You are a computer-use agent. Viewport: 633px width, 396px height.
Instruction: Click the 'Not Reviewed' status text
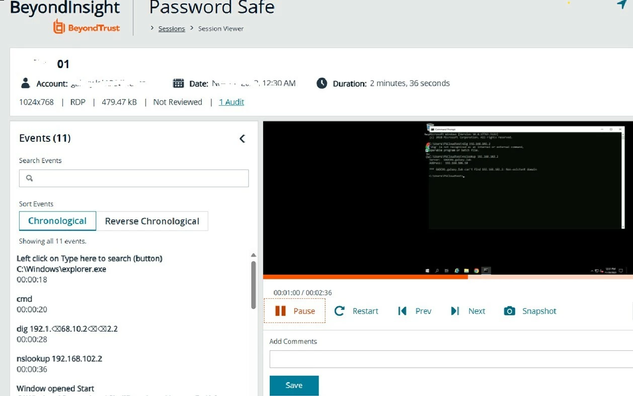tap(178, 102)
